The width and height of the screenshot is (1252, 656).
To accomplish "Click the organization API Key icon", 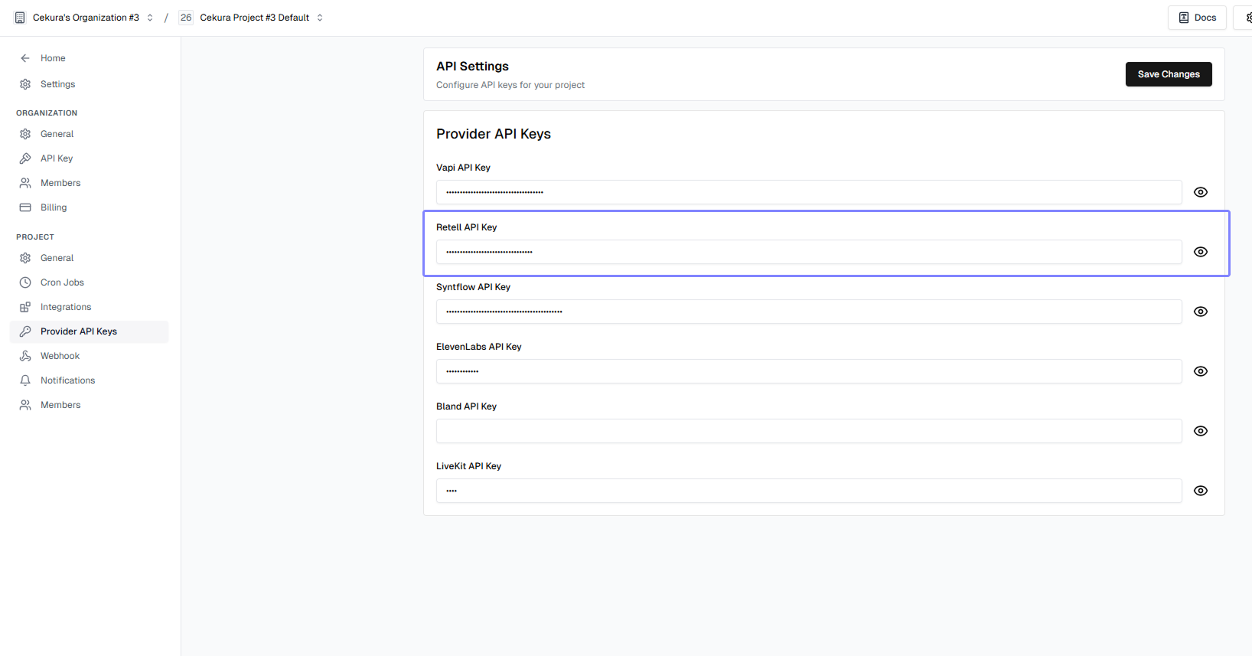I will click(25, 158).
